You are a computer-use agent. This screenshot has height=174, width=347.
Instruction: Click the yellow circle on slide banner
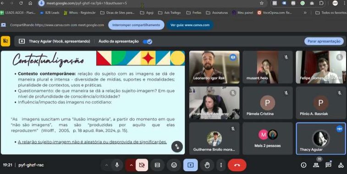[x=177, y=58]
